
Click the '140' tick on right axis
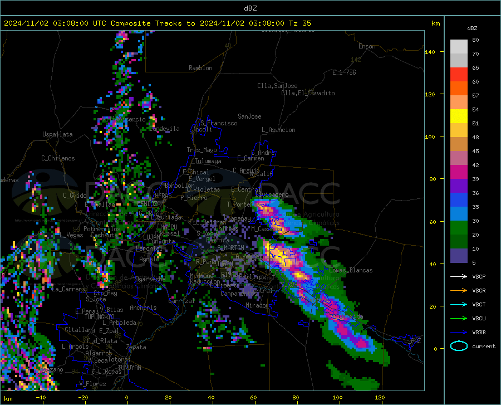point(430,52)
